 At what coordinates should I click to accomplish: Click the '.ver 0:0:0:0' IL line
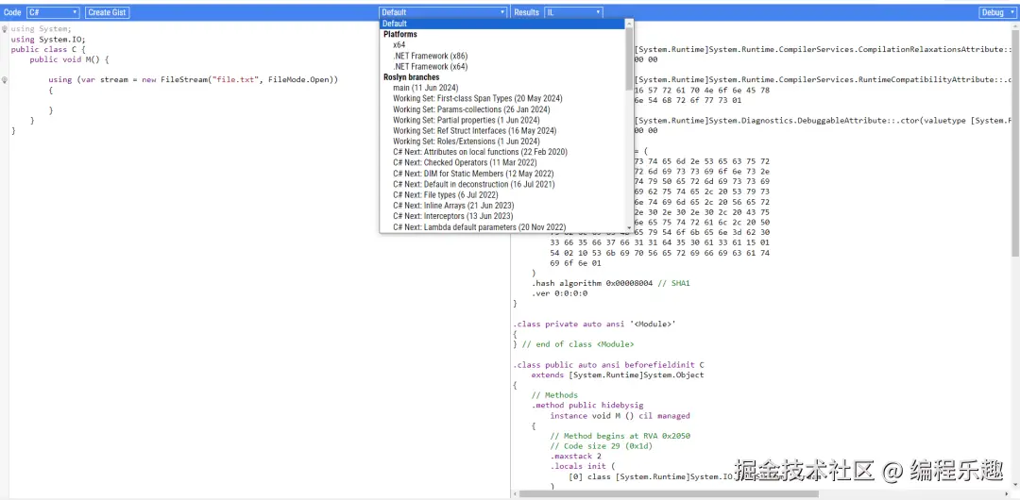pos(559,293)
